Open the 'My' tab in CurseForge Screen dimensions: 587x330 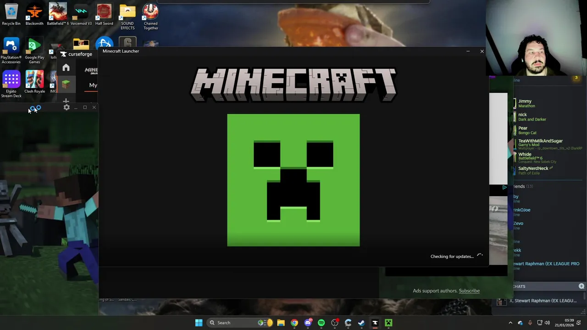pos(93,85)
